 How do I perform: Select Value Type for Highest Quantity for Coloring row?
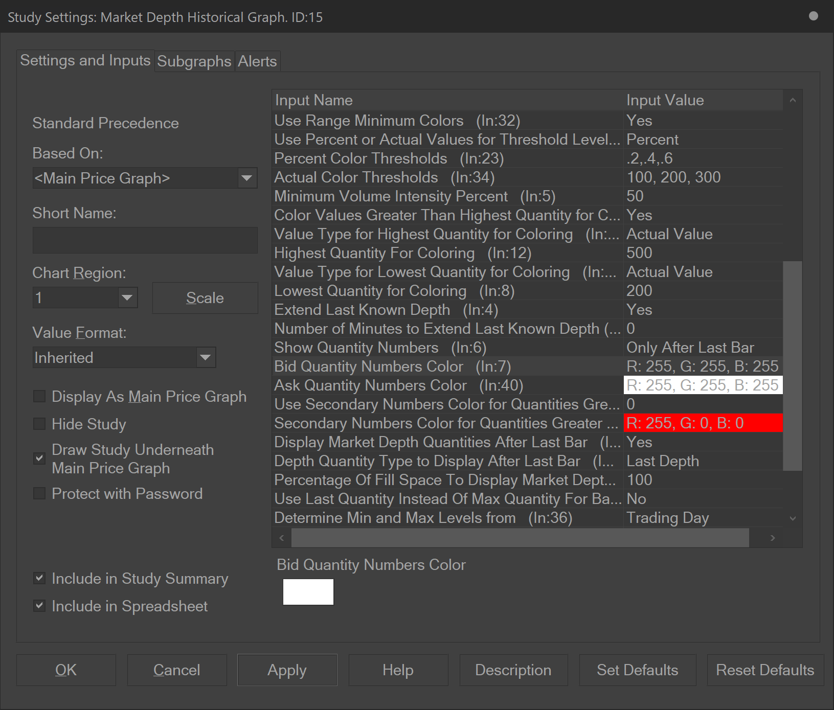click(527, 234)
